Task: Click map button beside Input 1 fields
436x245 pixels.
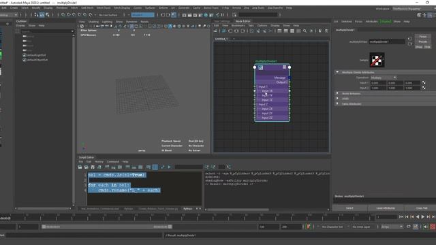Action: click(x=424, y=83)
